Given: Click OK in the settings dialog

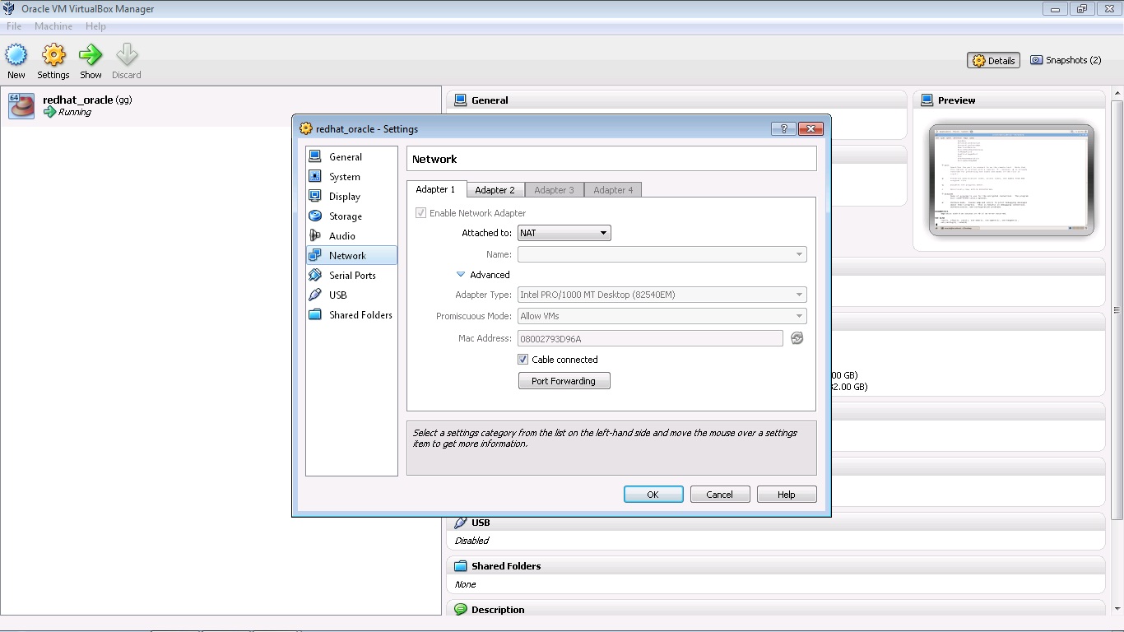Looking at the screenshot, I should (x=653, y=495).
